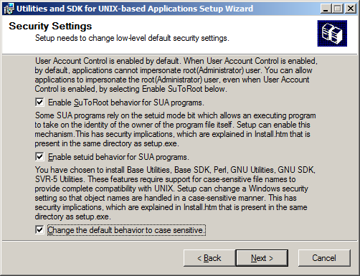The image size is (360, 276).
Task: Select the Change the default behavior label
Action: point(126,230)
